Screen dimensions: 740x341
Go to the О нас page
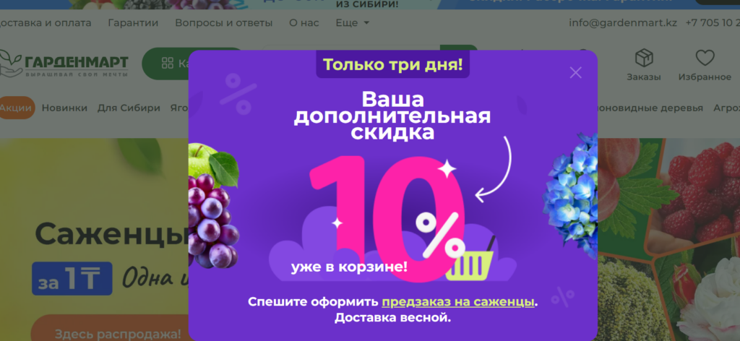[304, 22]
